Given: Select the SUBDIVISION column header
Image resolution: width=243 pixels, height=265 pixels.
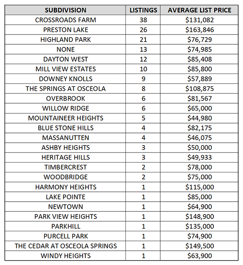Looking at the screenshot, I should click(x=65, y=10).
